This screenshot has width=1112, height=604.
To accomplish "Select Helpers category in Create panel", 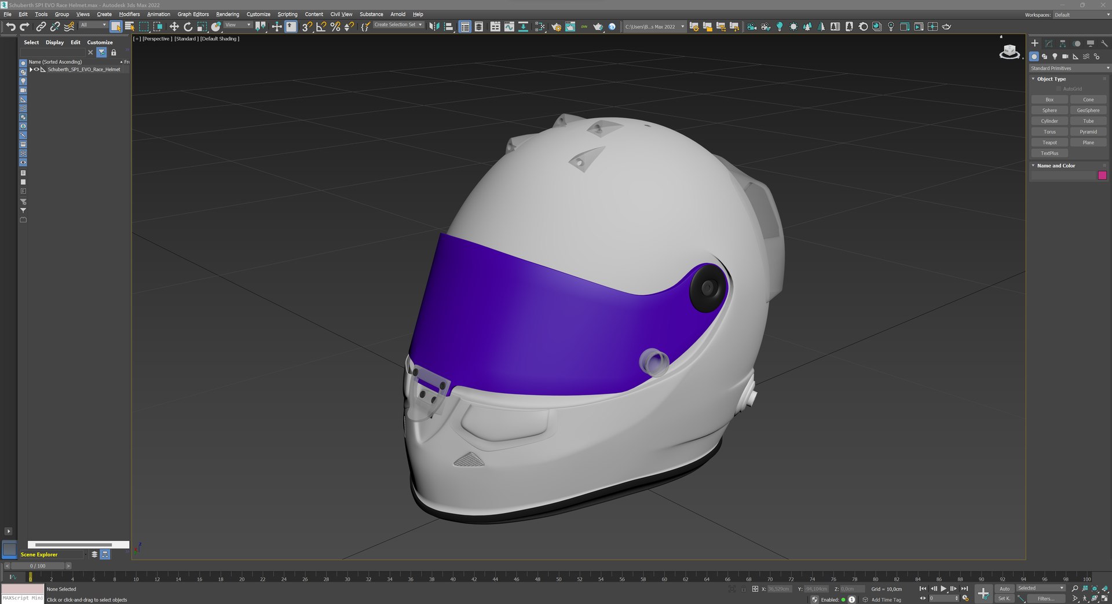I will [x=1076, y=57].
